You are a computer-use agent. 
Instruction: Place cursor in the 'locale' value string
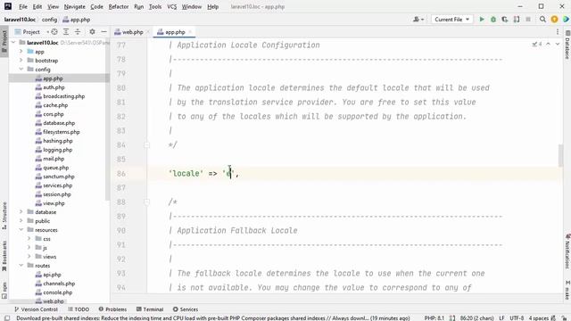pyautogui.click(x=228, y=174)
